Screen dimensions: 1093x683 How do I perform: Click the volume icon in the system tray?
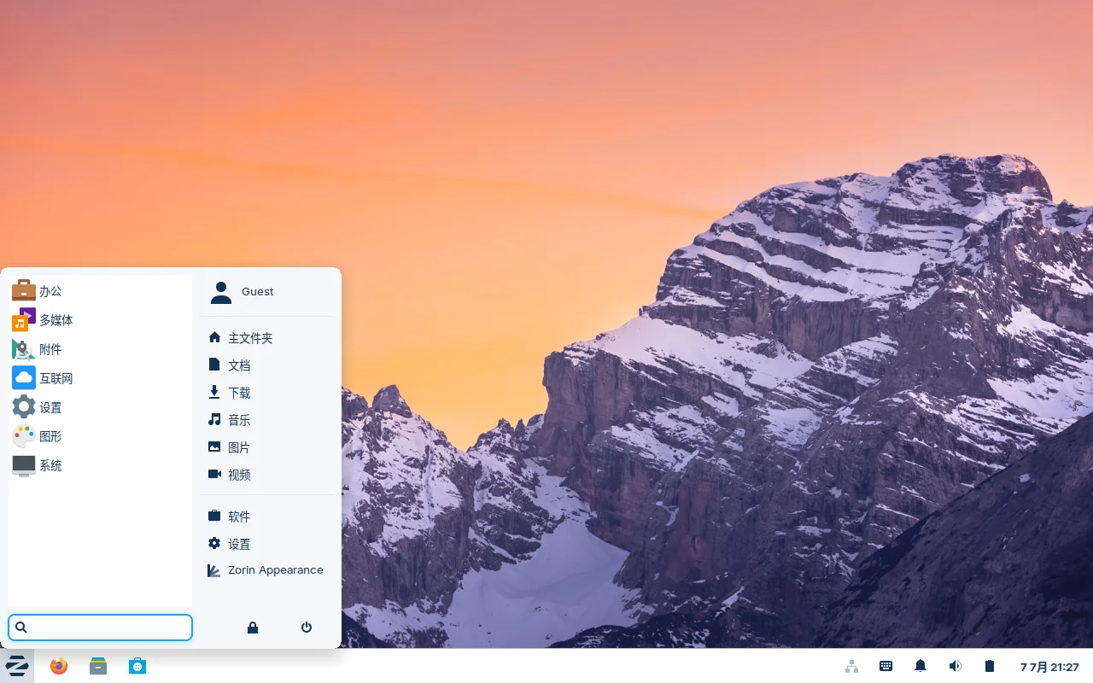point(955,666)
